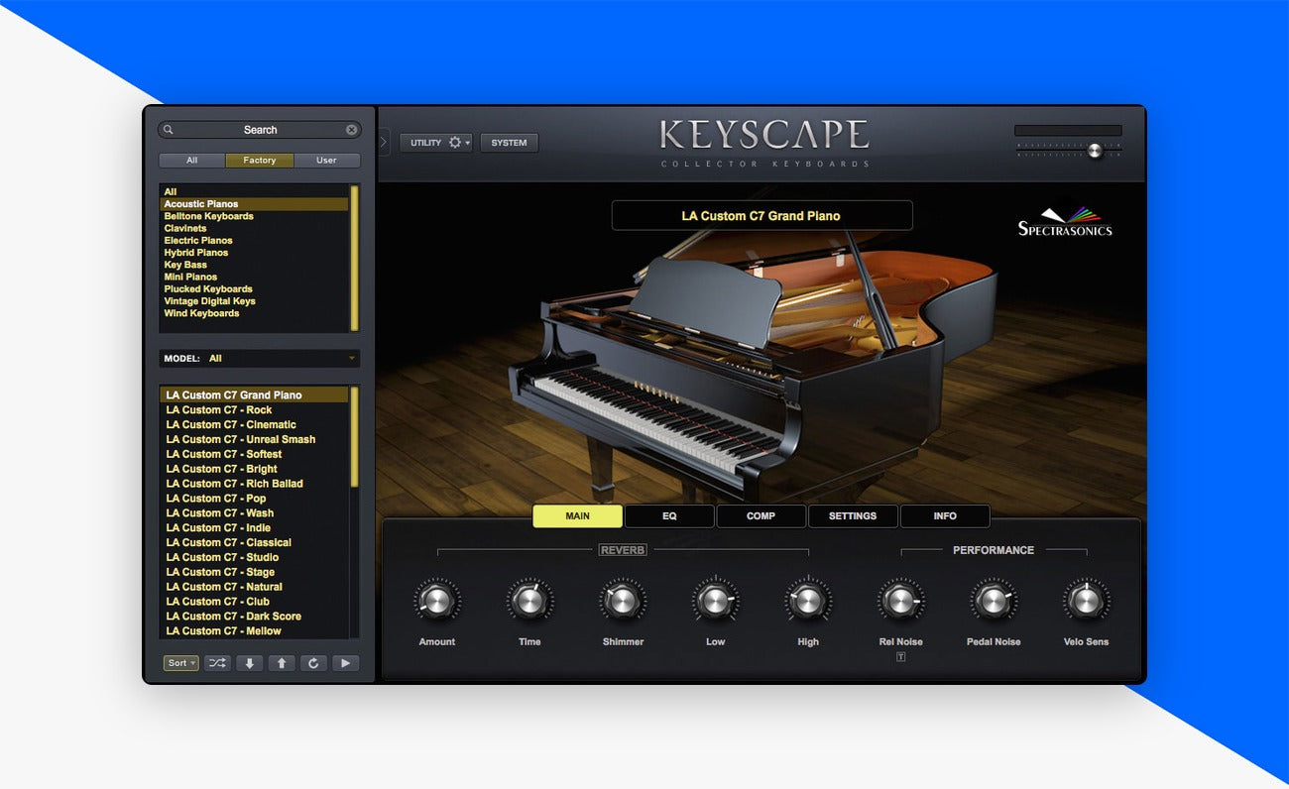Open the MODEL dropdown
Image resolution: width=1289 pixels, height=789 pixels.
(260, 359)
